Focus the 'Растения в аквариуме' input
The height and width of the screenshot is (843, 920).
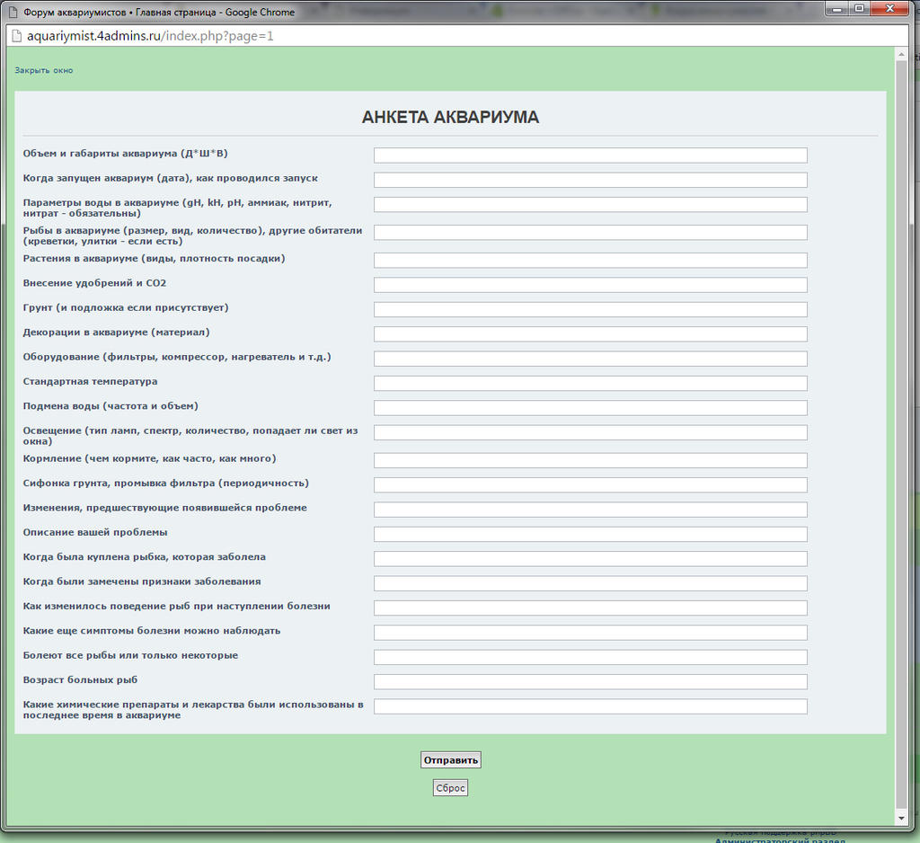click(x=589, y=261)
